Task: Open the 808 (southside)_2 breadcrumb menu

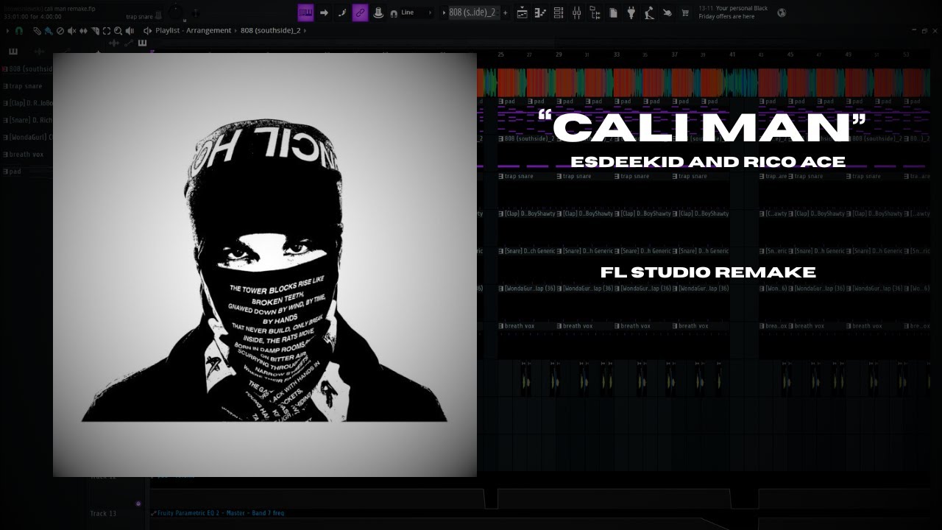Action: (x=270, y=31)
